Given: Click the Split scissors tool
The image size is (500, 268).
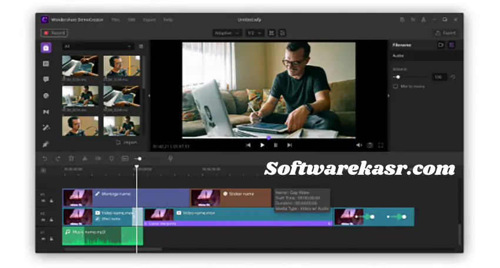Looking at the screenshot, I should click(85, 158).
